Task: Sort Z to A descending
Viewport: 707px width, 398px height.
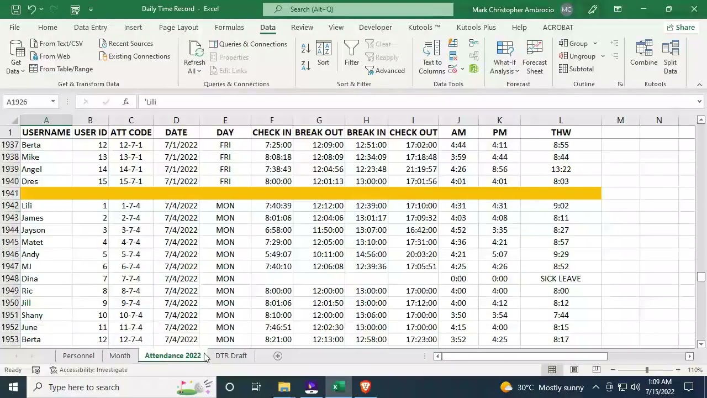Action: 306,65
